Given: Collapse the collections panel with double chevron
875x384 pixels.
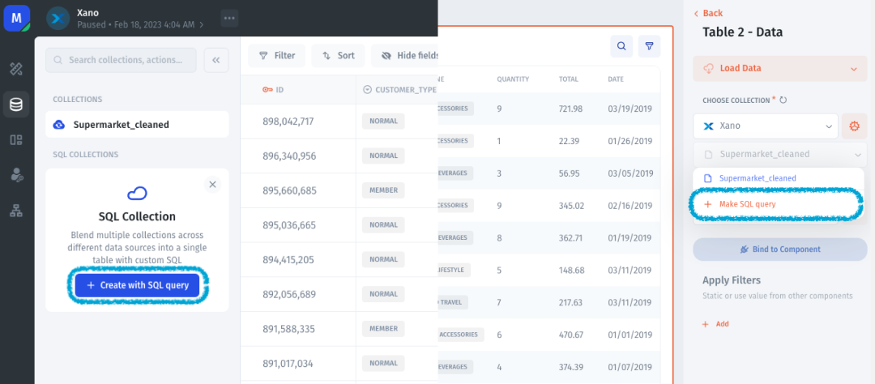Looking at the screenshot, I should click(216, 60).
